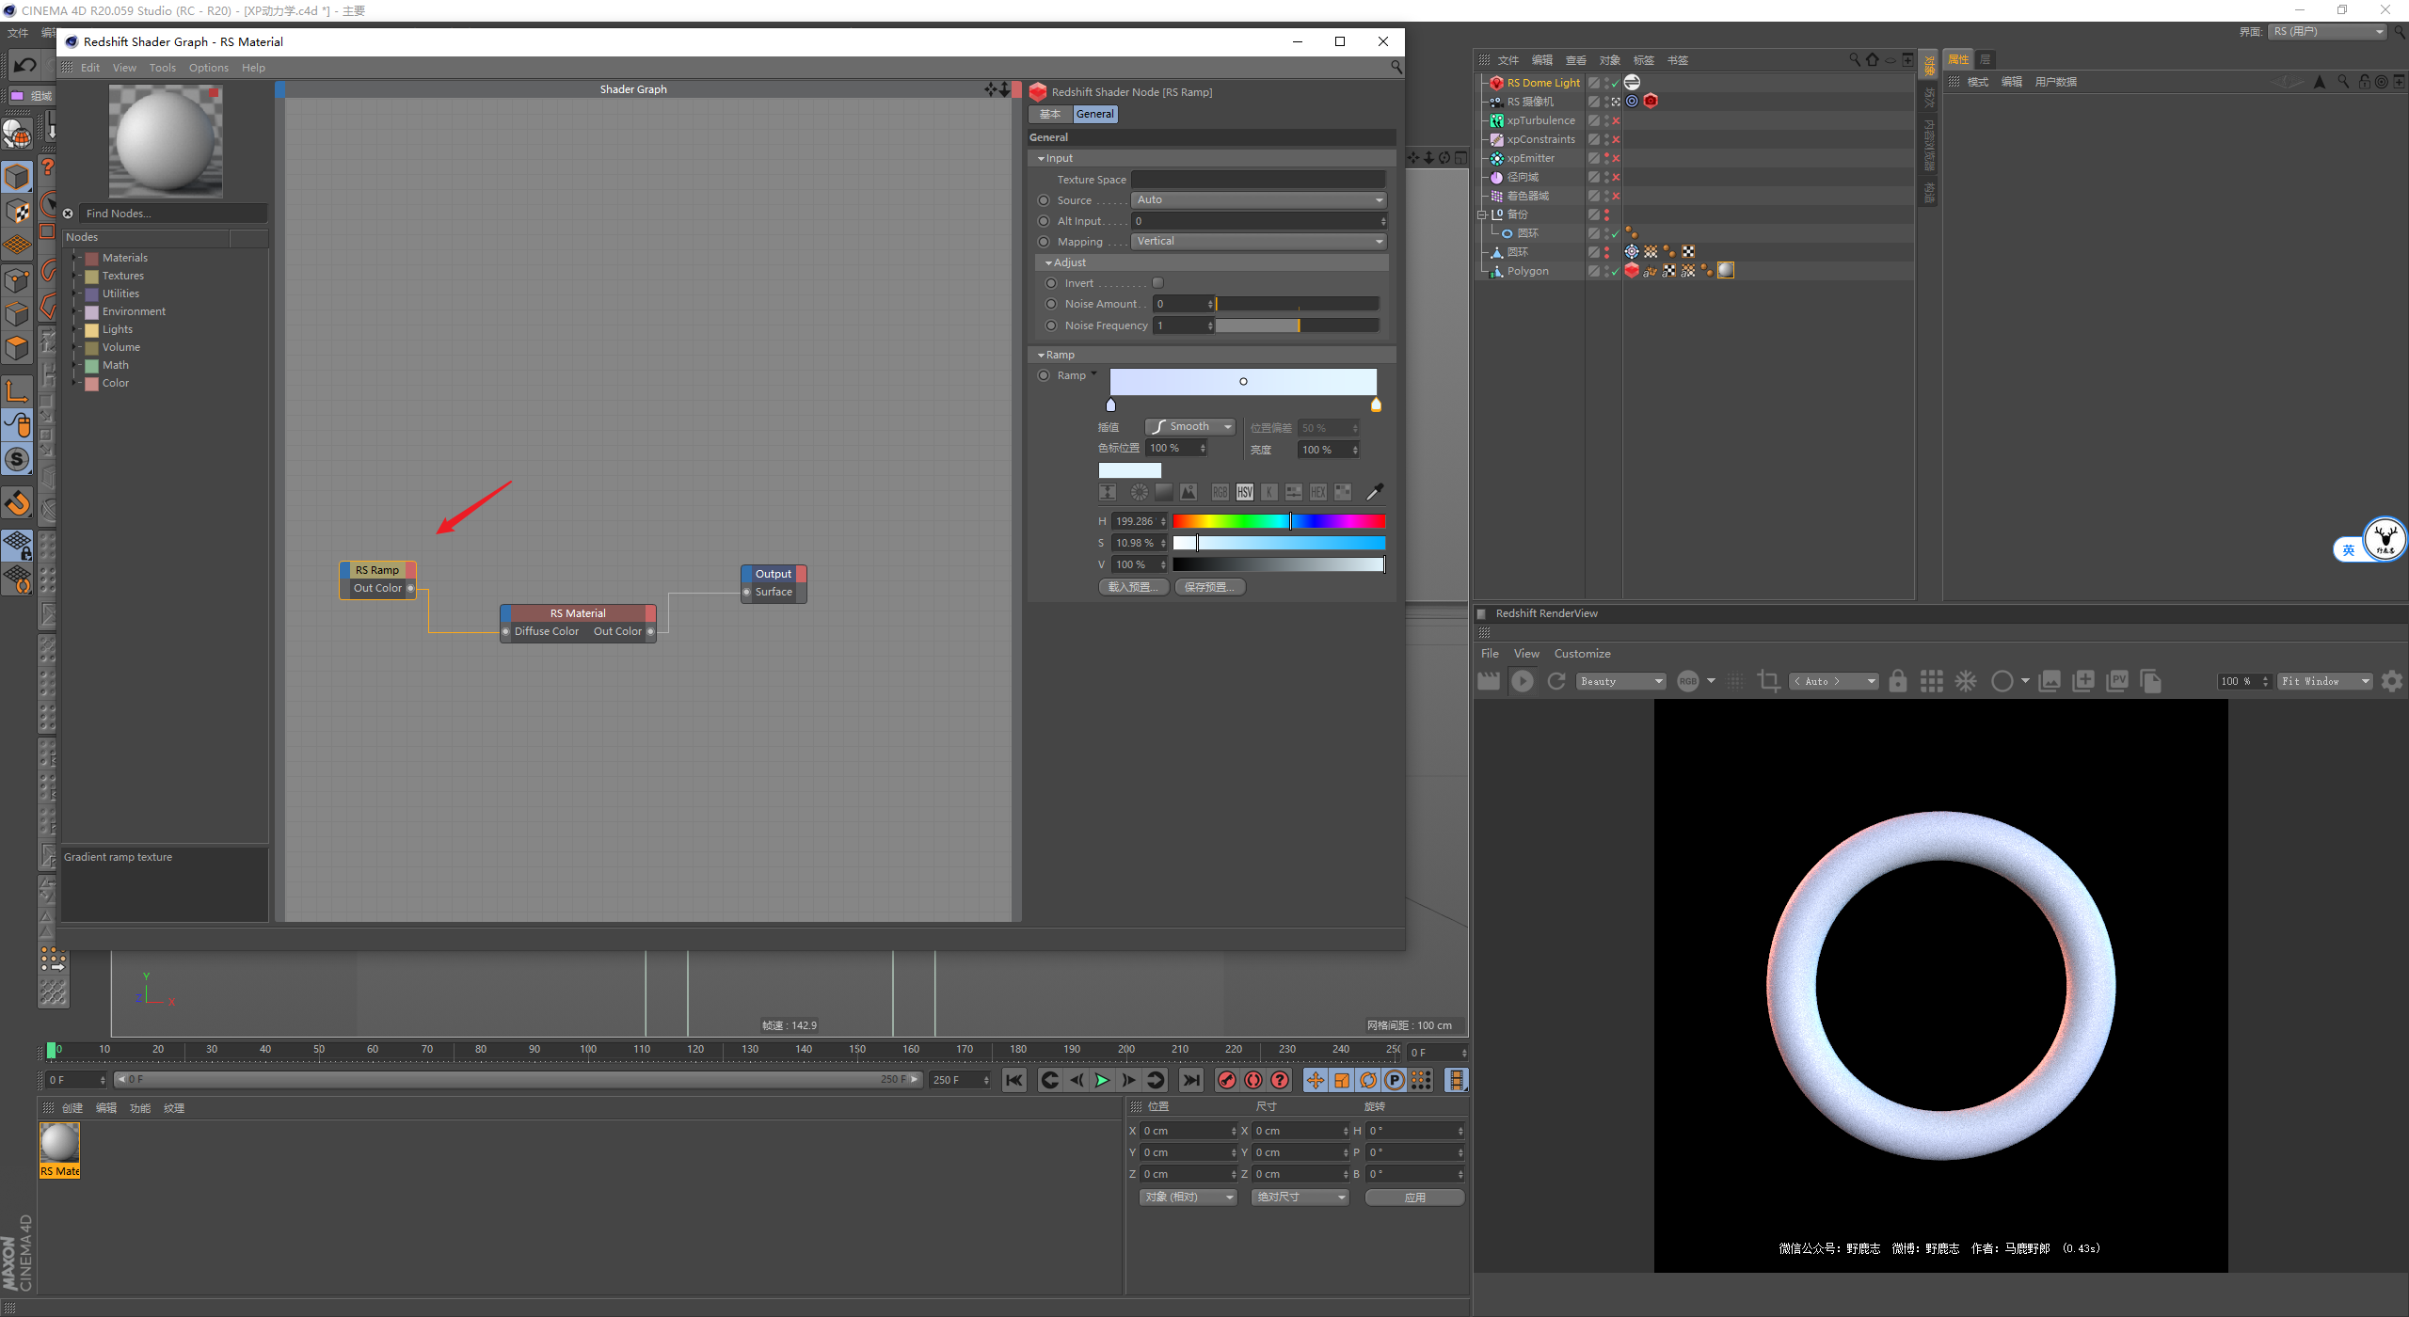Viewport: 2409px width, 1317px height.
Task: Play the timeline animation forward
Action: coord(1102,1080)
